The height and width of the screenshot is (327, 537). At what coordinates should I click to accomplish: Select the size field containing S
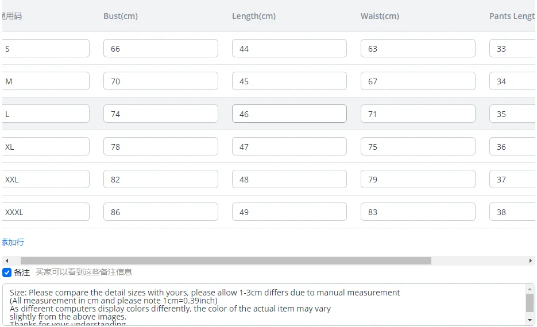[x=46, y=49]
